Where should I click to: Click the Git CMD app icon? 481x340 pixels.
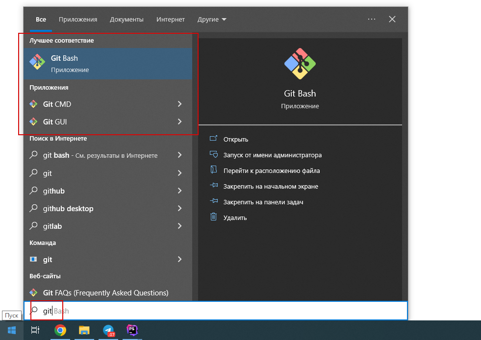(33, 104)
